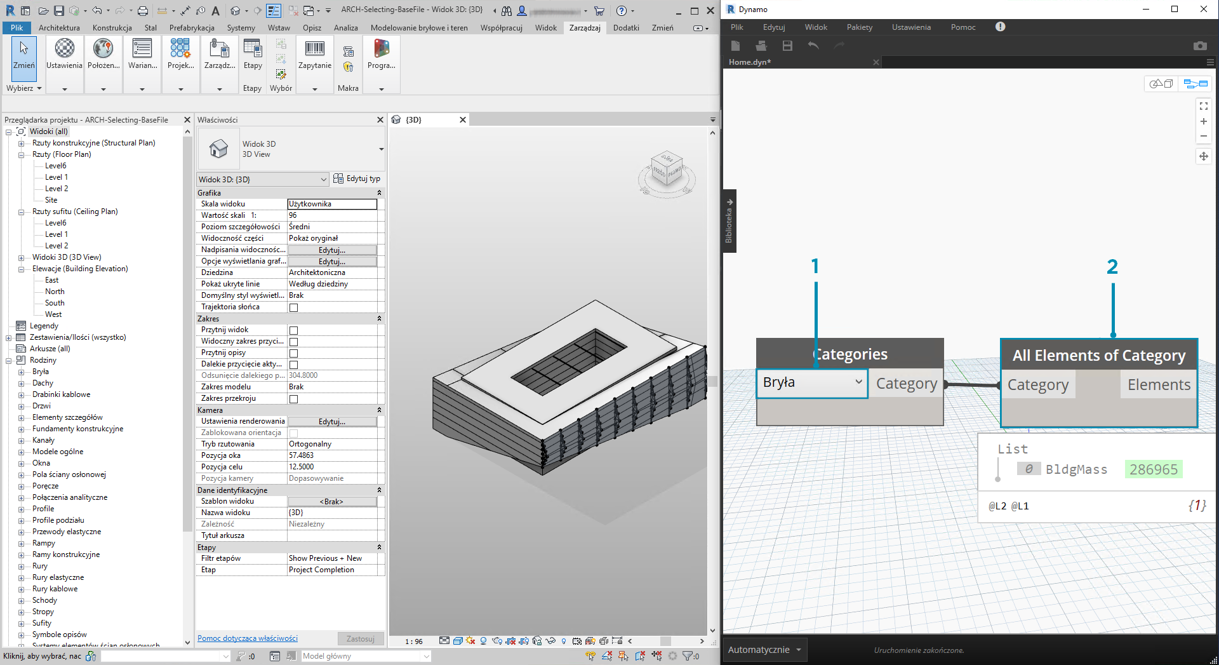Expand Widoki 3D (3D View) tree node
The height and width of the screenshot is (665, 1219).
(x=21, y=257)
